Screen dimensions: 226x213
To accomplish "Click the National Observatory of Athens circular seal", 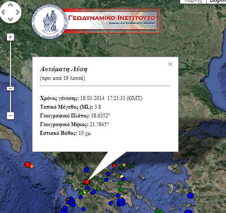I will [x=50, y=21].
